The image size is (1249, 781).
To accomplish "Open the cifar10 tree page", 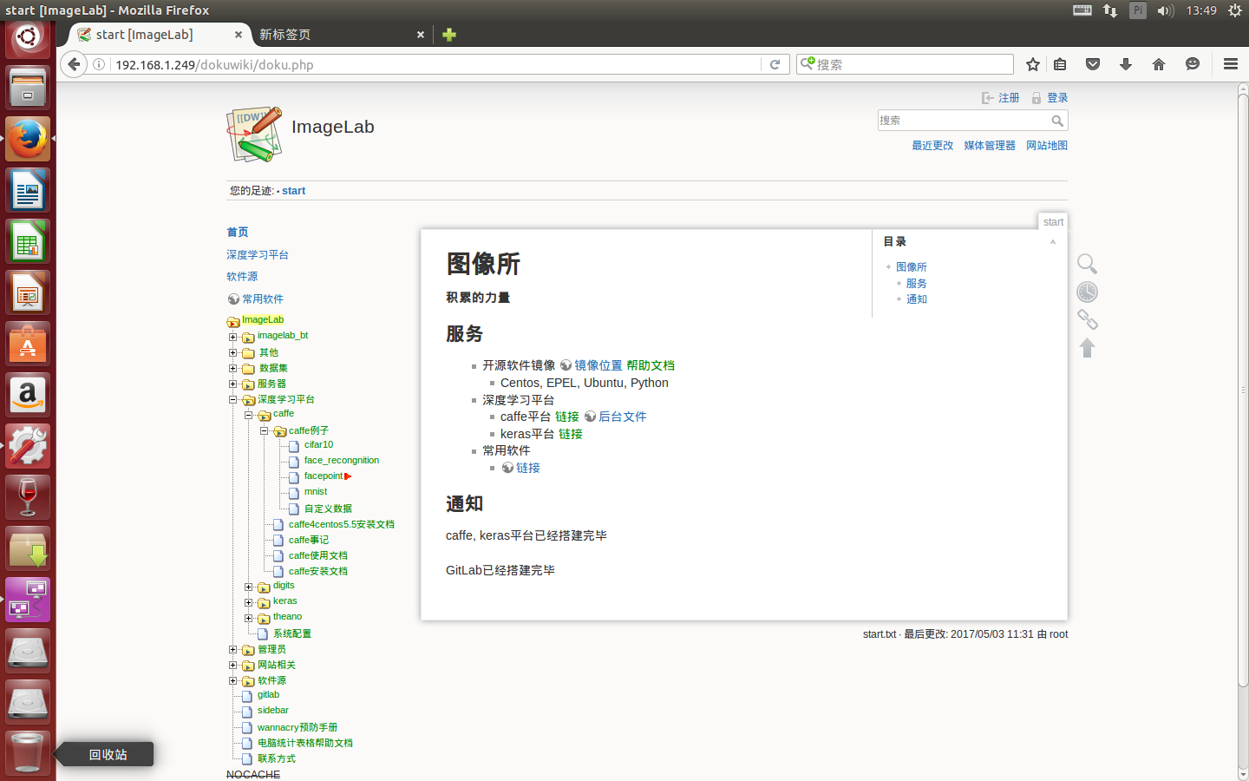I will pos(318,444).
